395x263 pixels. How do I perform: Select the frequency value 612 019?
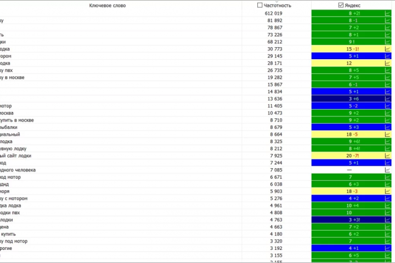(273, 13)
